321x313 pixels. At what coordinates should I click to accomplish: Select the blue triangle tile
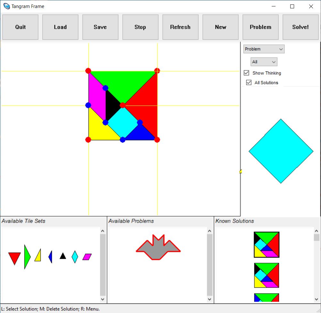[51, 257]
